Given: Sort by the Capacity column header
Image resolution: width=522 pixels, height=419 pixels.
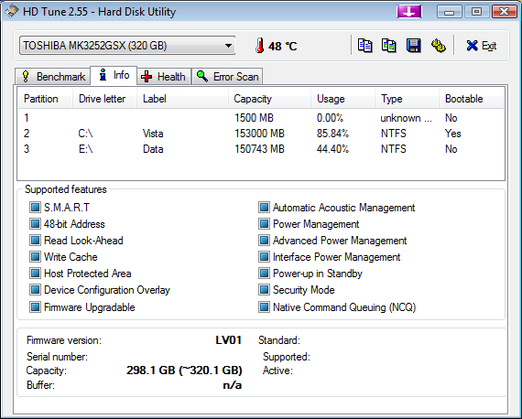Looking at the screenshot, I should point(269,99).
